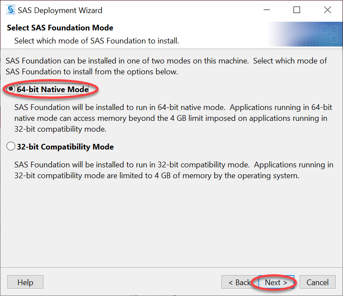This screenshot has width=343, height=296.
Task: Click the 'Select SAS Foundation Mode' heading
Action: tap(60, 28)
